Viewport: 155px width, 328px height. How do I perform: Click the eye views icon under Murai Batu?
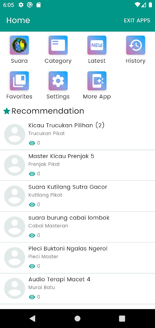point(32,297)
